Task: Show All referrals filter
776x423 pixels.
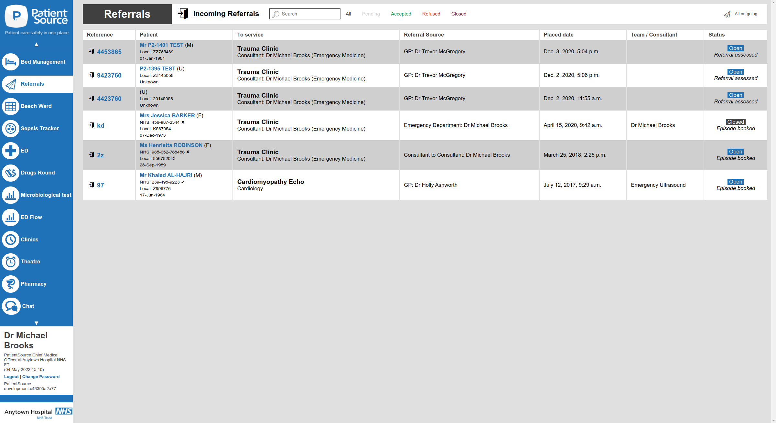Action: (x=348, y=14)
